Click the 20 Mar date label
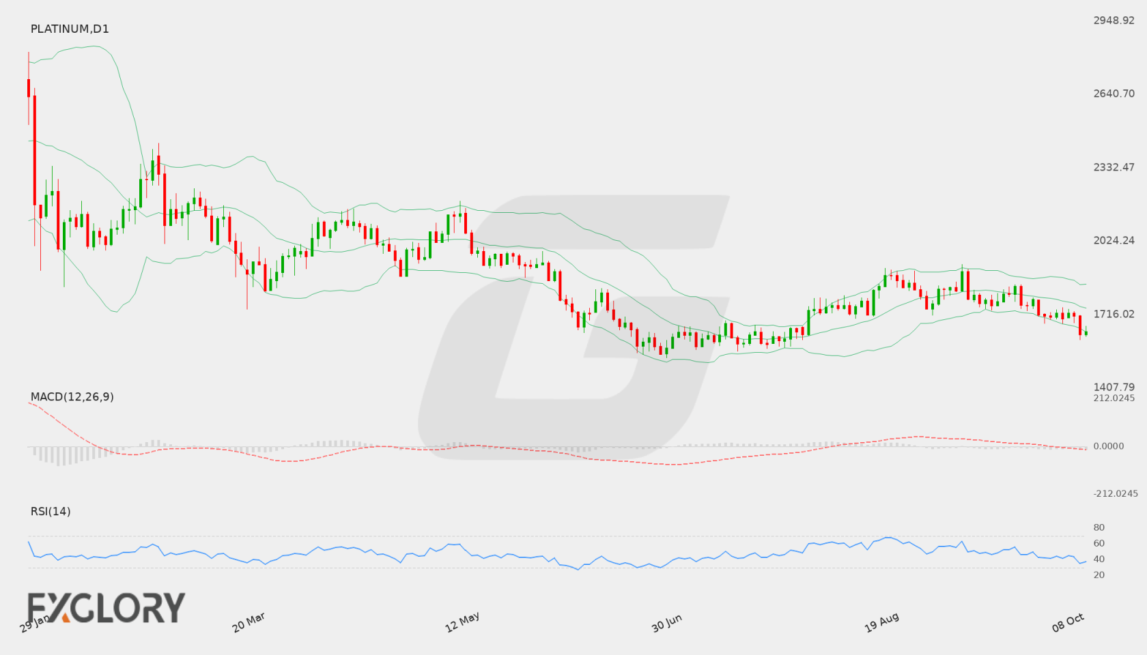Viewport: 1147px width, 655px height. (249, 622)
